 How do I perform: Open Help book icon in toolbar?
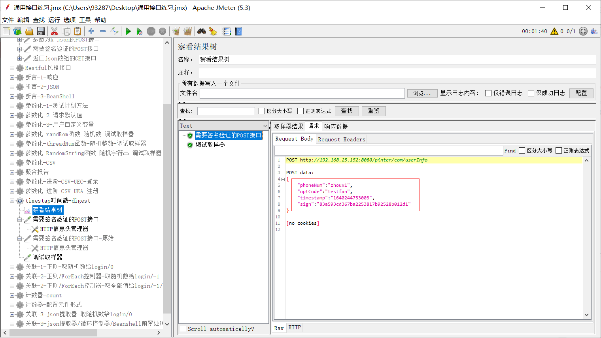click(238, 31)
